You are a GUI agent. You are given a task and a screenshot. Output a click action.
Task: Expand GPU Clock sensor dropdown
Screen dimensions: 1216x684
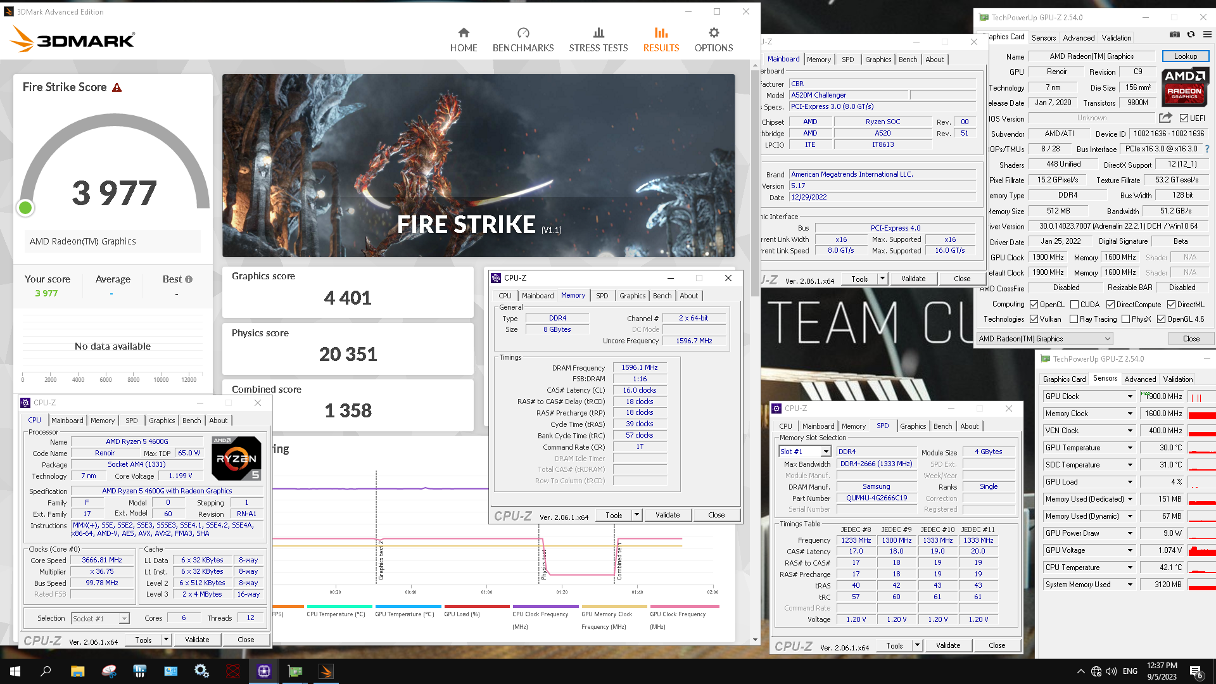(x=1130, y=396)
